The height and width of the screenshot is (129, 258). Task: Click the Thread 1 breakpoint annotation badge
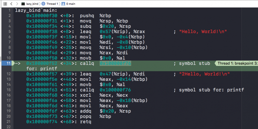click(237, 63)
